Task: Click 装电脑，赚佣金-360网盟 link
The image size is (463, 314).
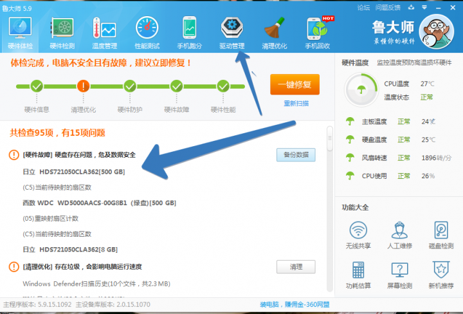Action: pyautogui.click(x=295, y=304)
